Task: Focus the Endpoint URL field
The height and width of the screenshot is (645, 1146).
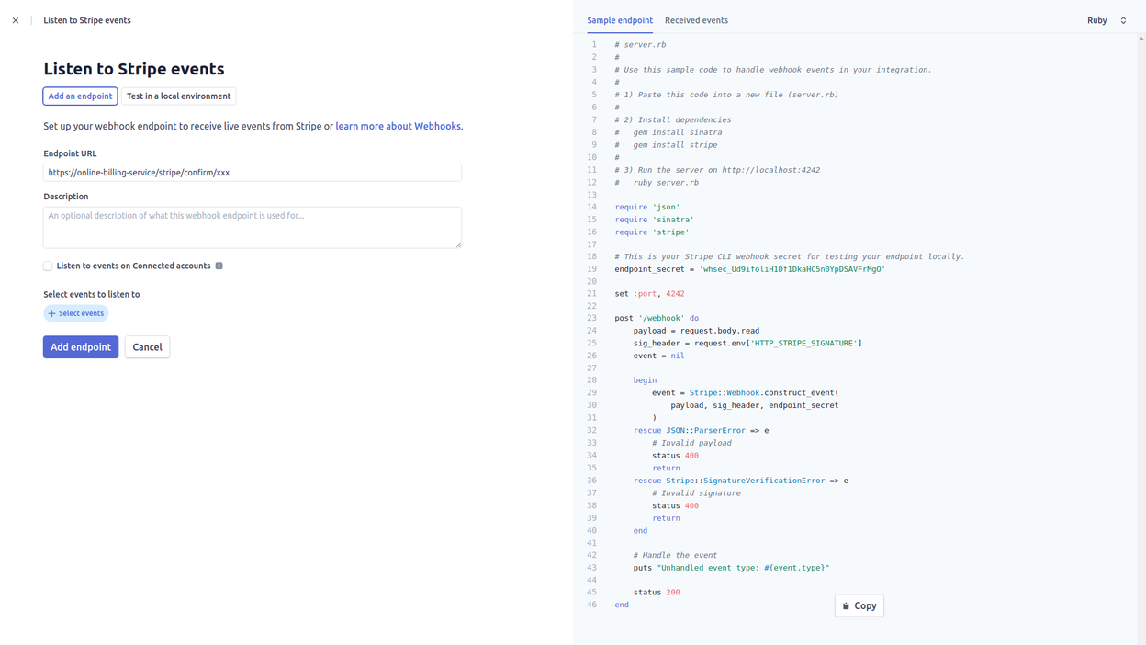Action: click(252, 173)
